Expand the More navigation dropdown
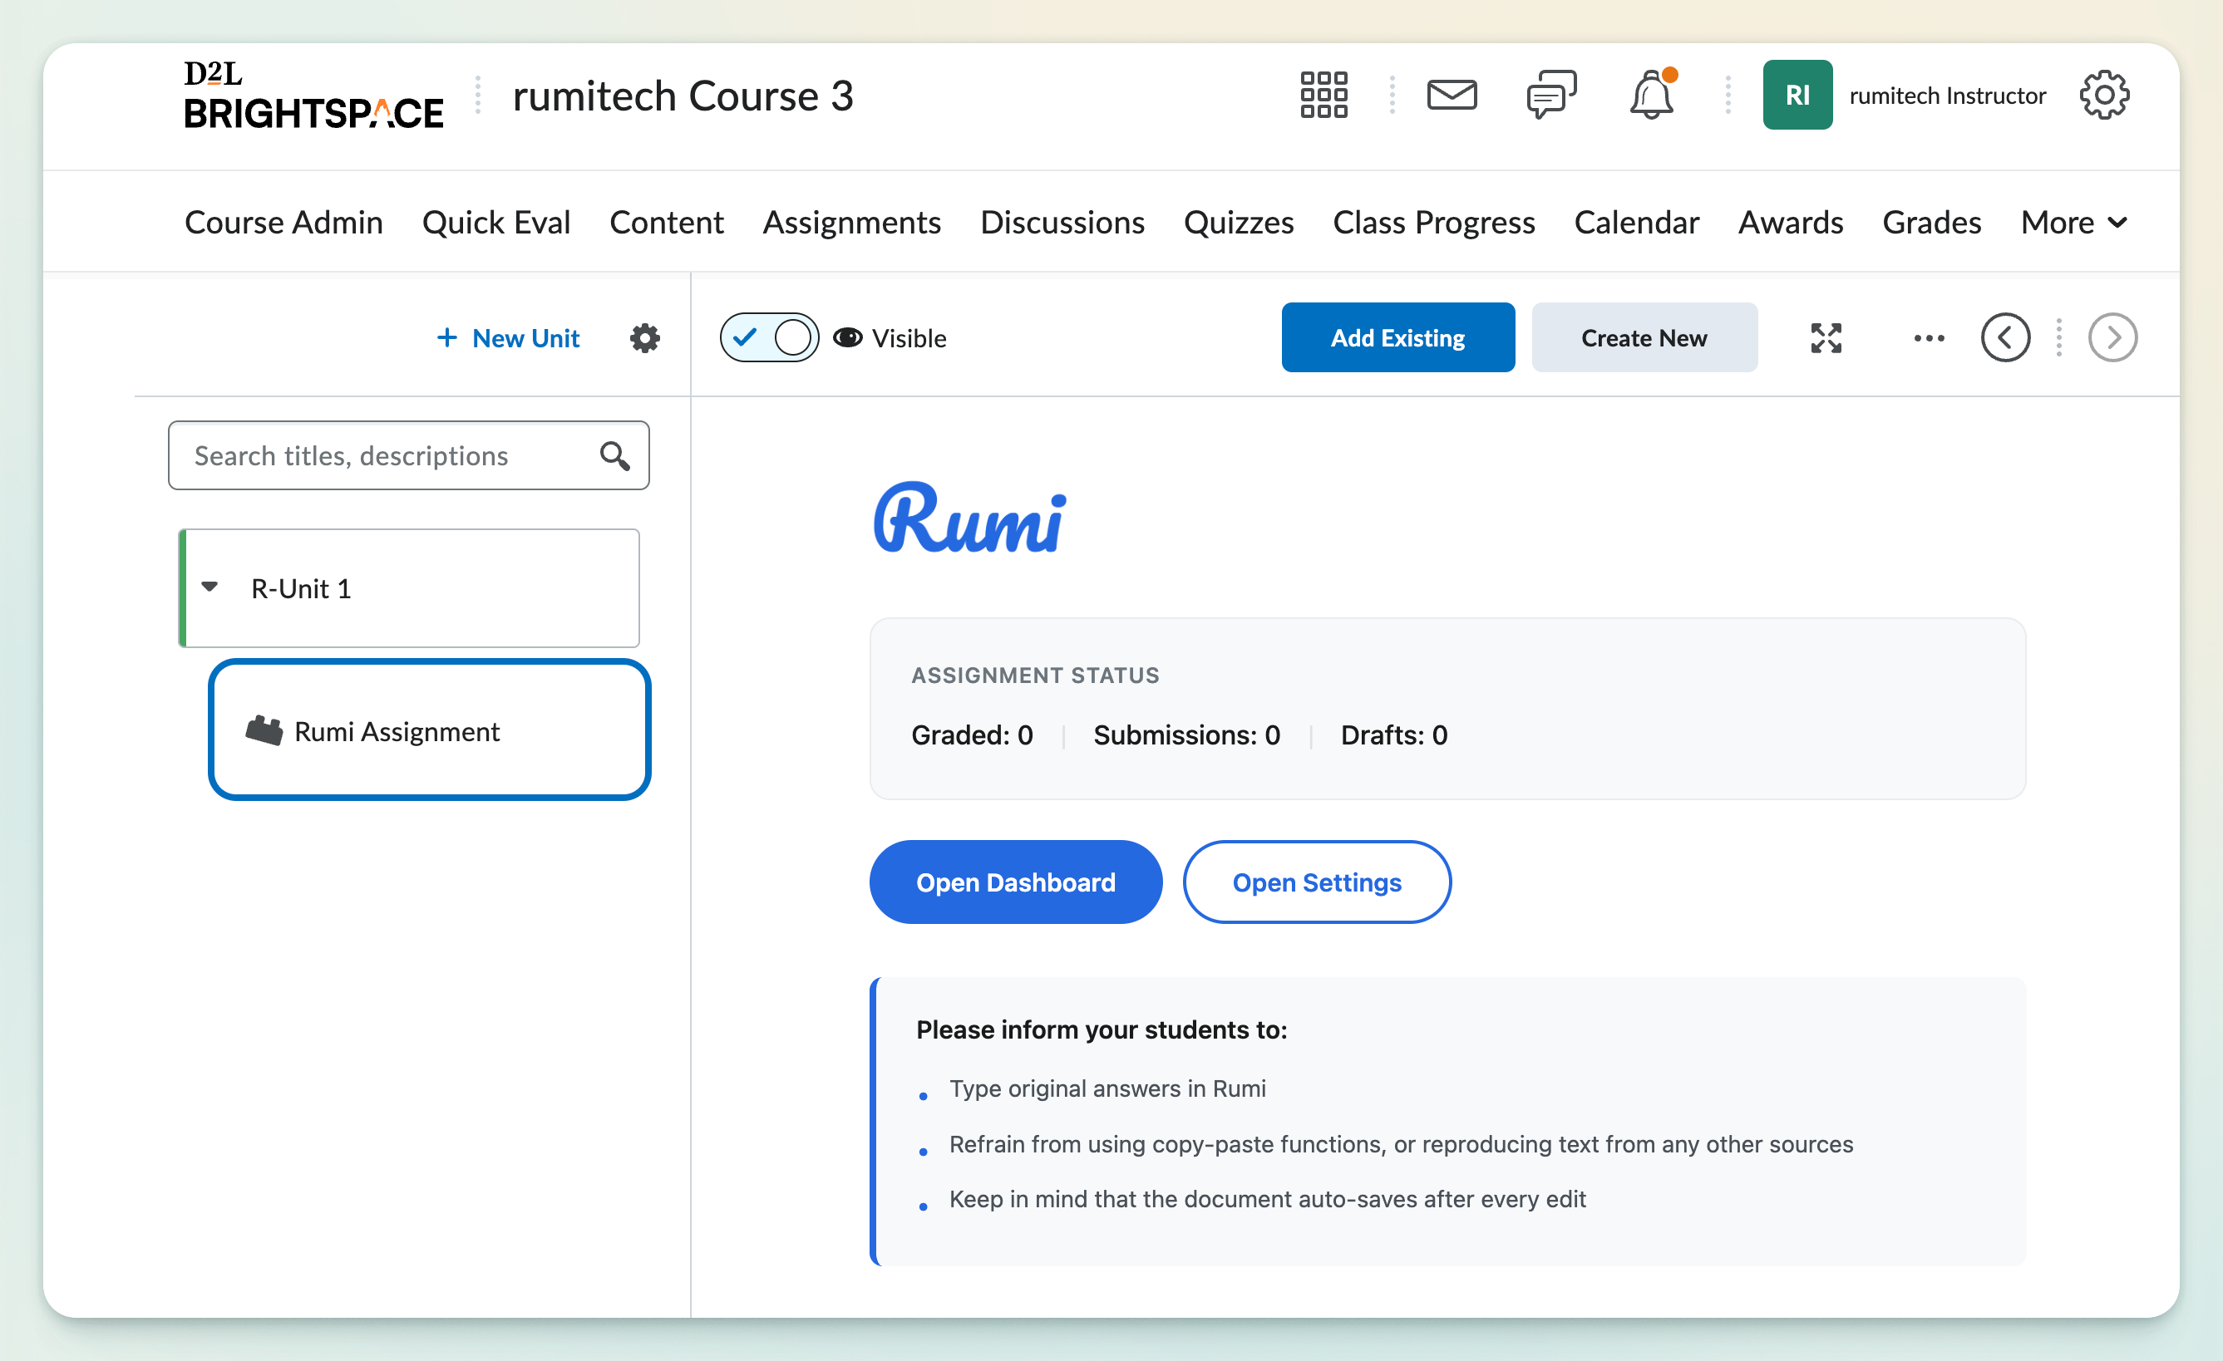This screenshot has height=1361, width=2223. coord(2073,223)
